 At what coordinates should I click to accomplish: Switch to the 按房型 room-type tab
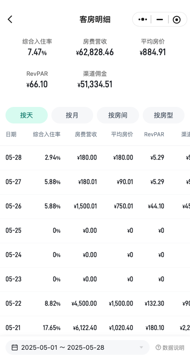(163, 115)
